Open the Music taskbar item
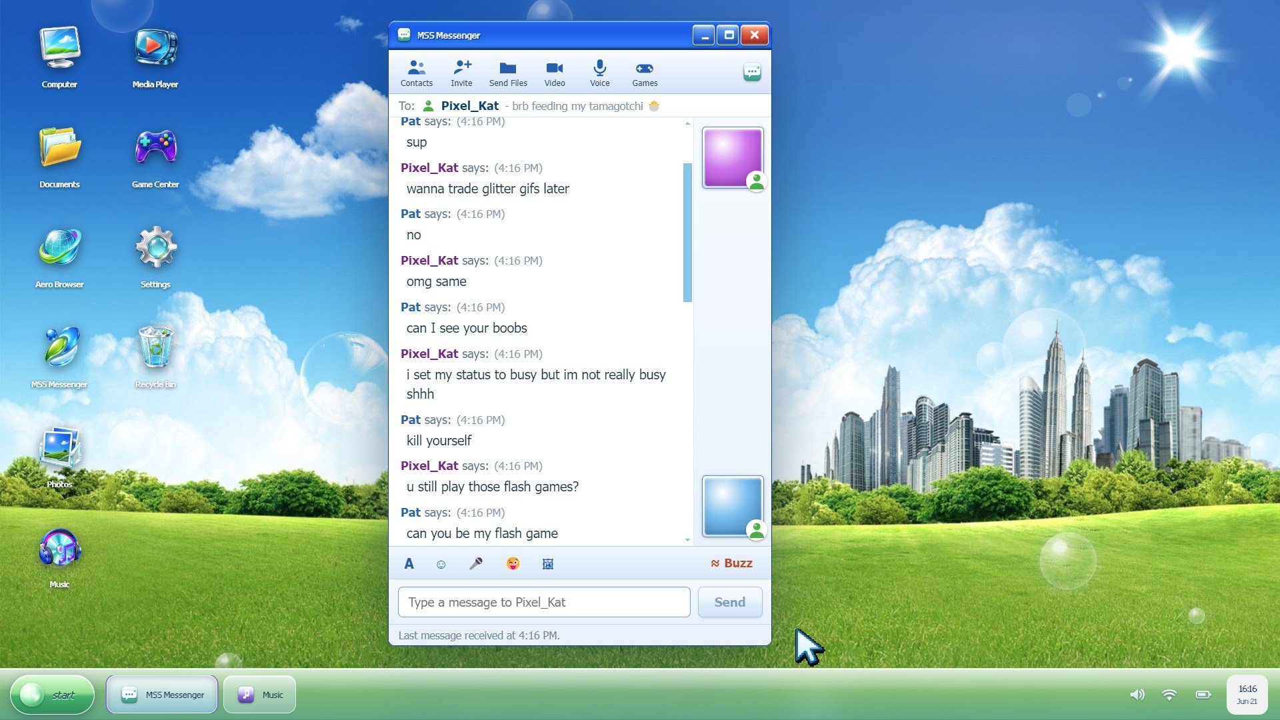The width and height of the screenshot is (1280, 720). coord(260,695)
